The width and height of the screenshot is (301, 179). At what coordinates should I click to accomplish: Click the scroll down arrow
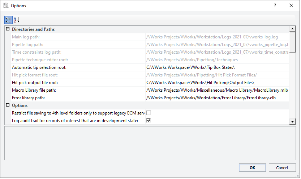pos(292,121)
